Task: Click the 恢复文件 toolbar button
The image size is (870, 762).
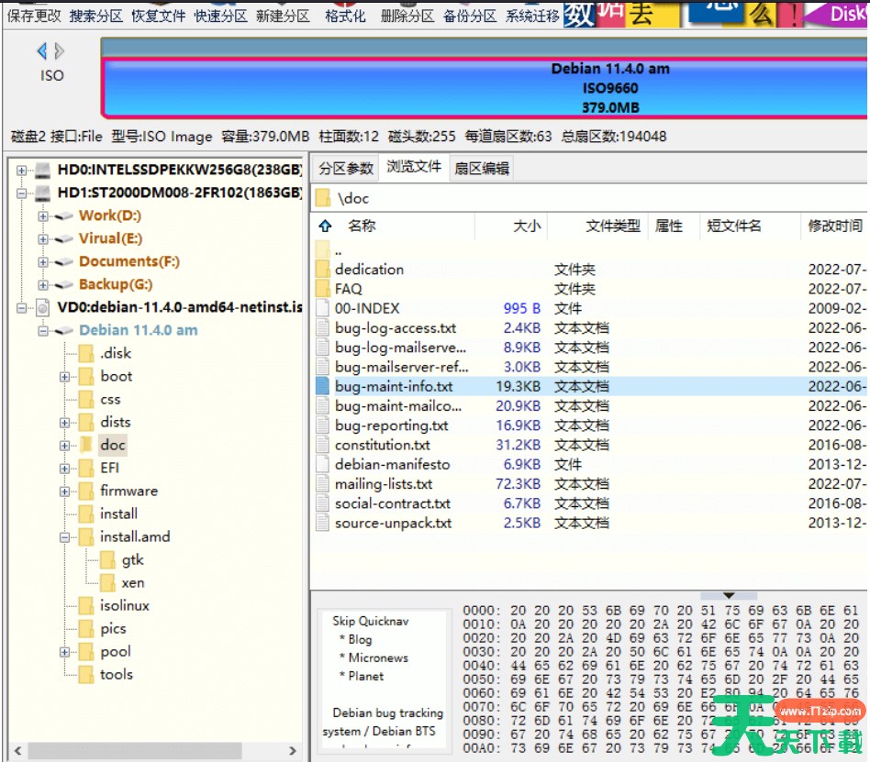Action: [158, 16]
